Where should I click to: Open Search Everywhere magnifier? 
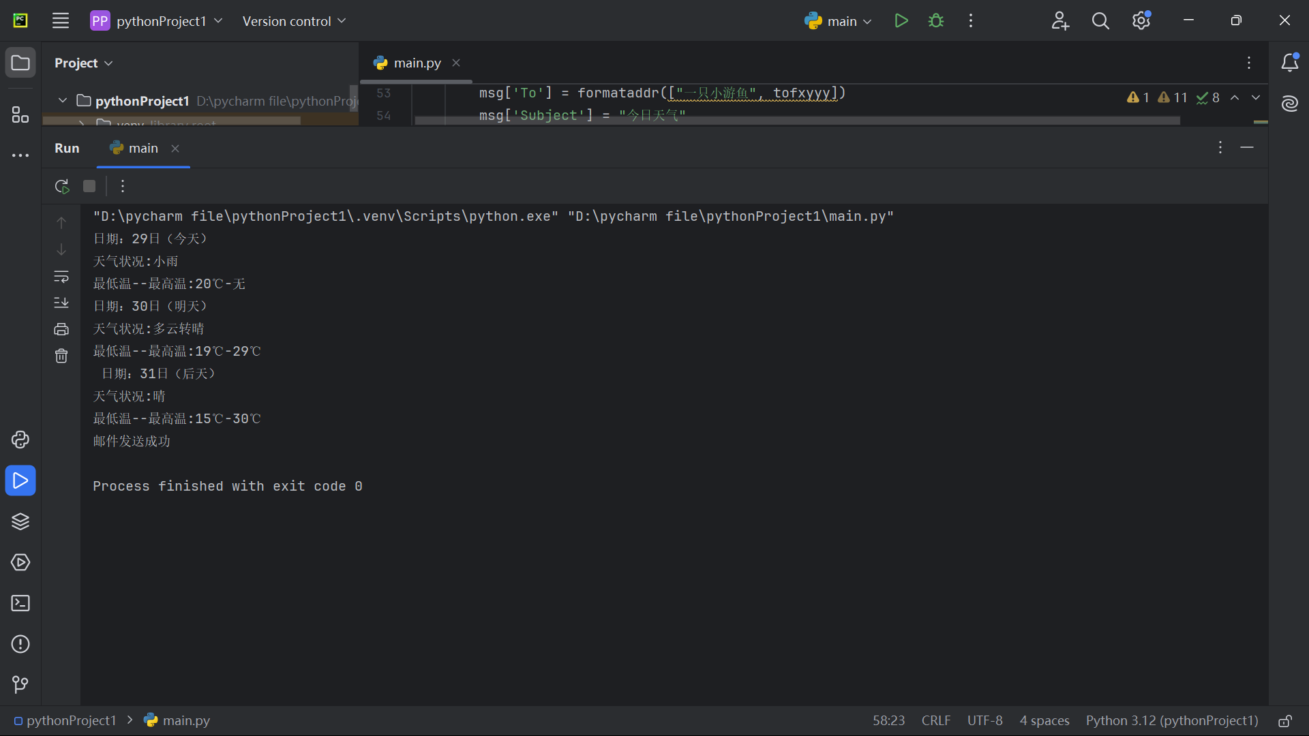(x=1100, y=20)
